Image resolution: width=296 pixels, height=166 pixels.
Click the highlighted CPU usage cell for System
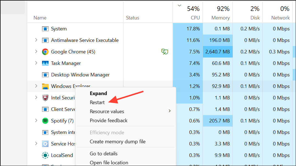pos(188,29)
